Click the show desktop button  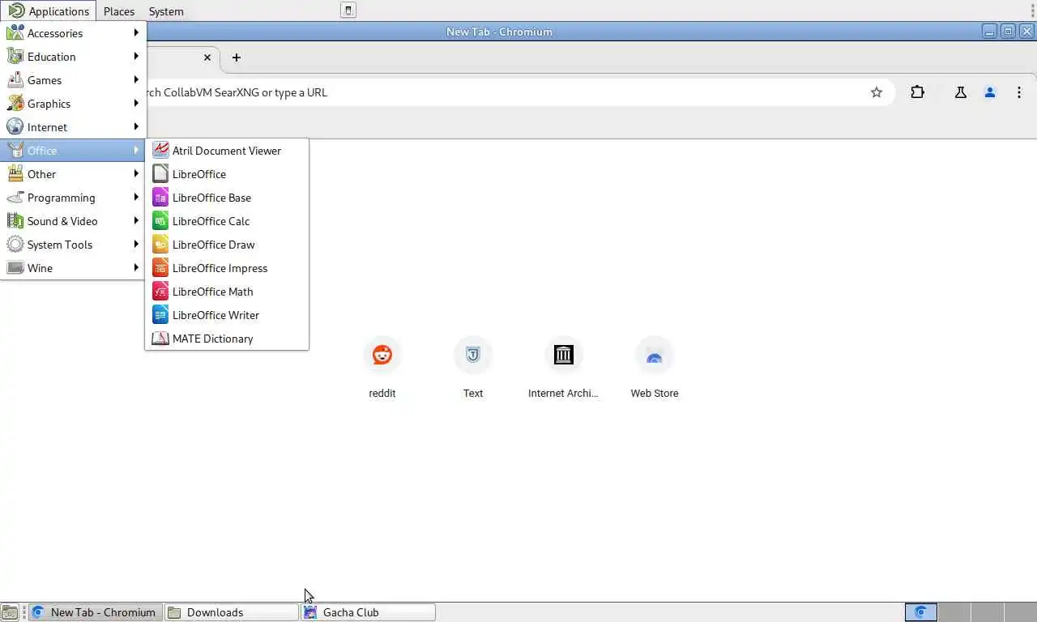coord(10,612)
